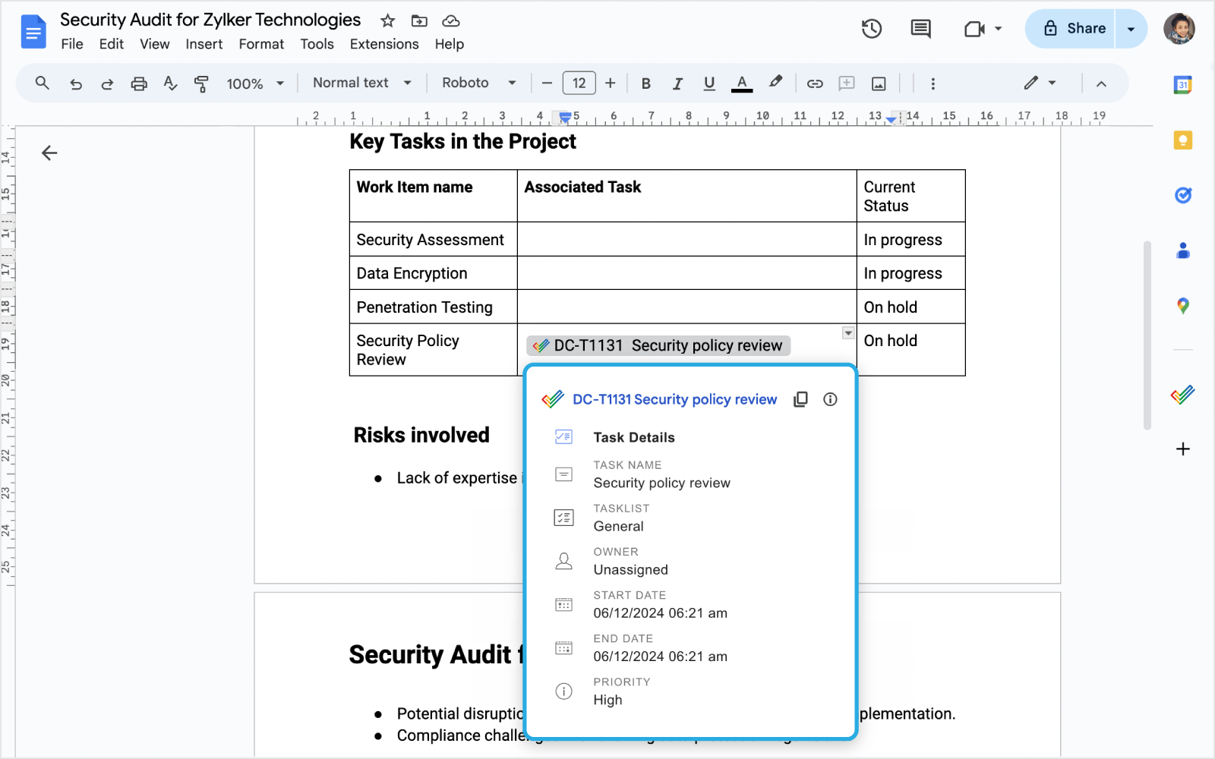Open the Format menu
This screenshot has width=1215, height=759.
coord(261,44)
